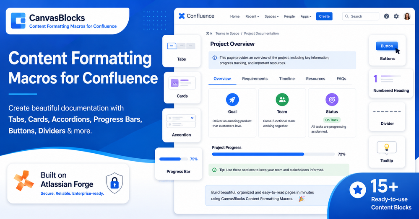Viewport: 419px width, 219px height.
Task: Open the FAQs tab
Action: (341, 79)
